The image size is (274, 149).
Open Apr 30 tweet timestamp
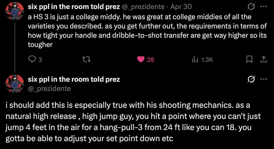181,7
